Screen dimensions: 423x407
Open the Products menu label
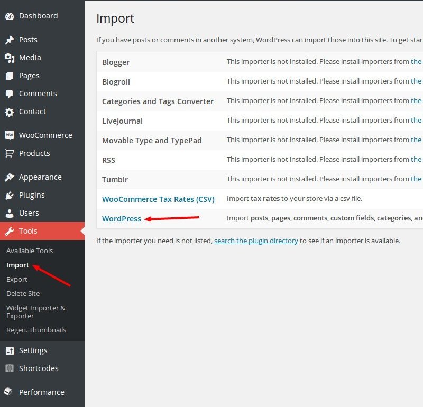(x=34, y=153)
